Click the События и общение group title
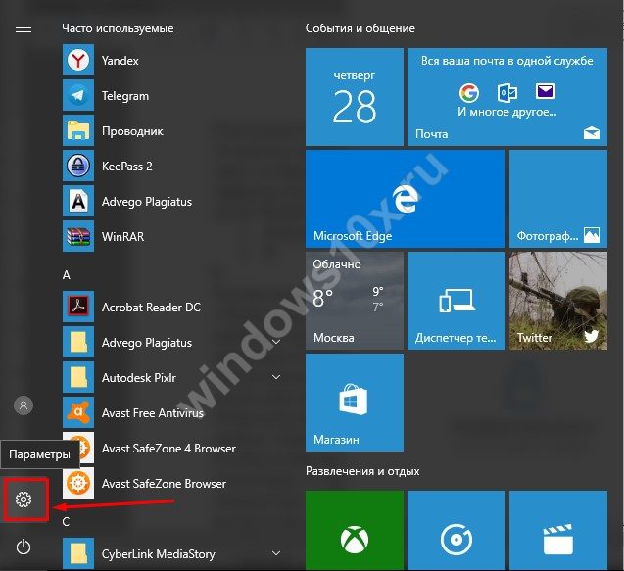624x571 pixels. click(360, 28)
